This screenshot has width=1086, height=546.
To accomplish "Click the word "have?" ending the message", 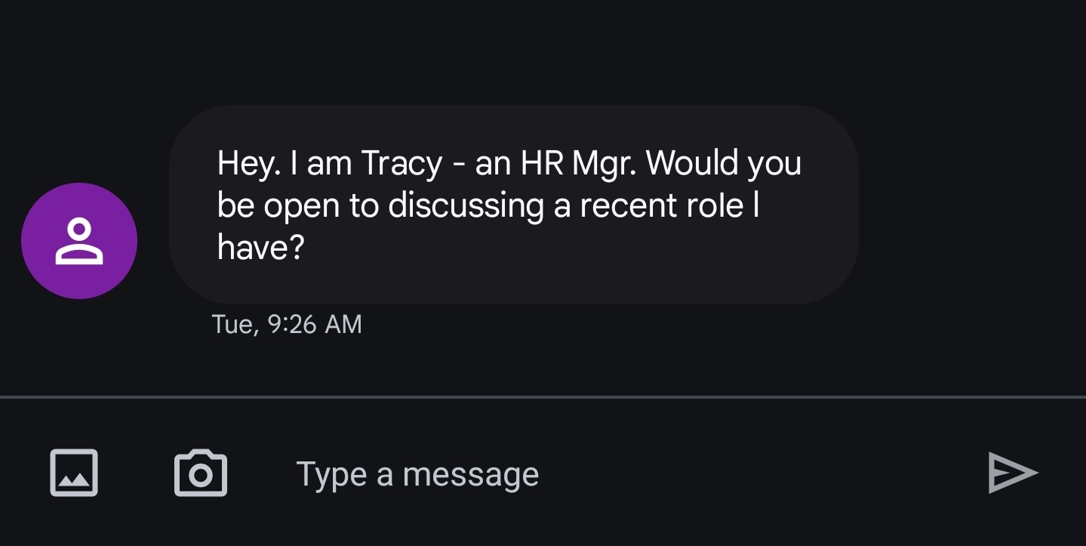I will pos(260,247).
